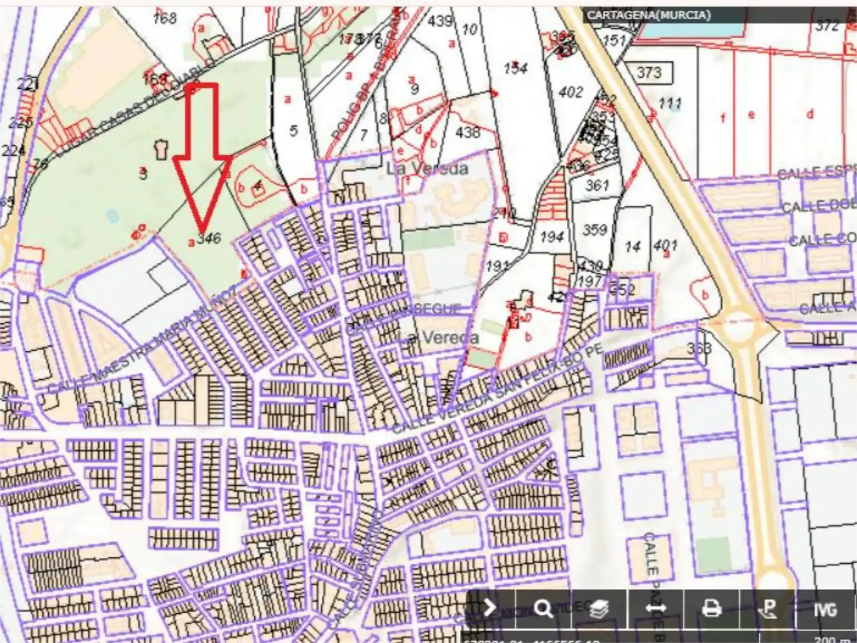Click the building icon in parcel 3
This screenshot has width=857, height=643.
coord(161,149)
